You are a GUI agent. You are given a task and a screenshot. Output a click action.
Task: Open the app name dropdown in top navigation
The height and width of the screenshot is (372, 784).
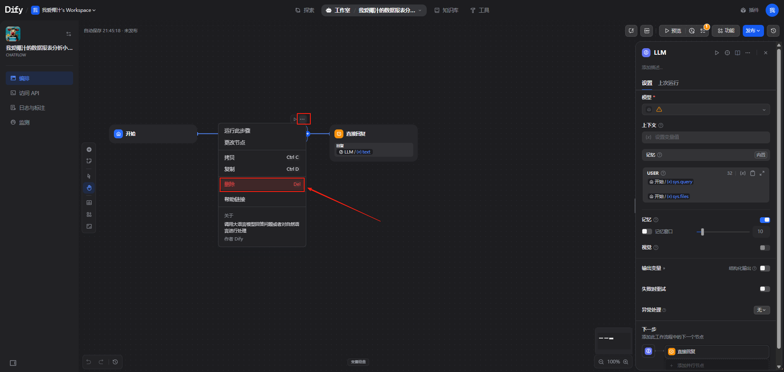tap(390, 10)
